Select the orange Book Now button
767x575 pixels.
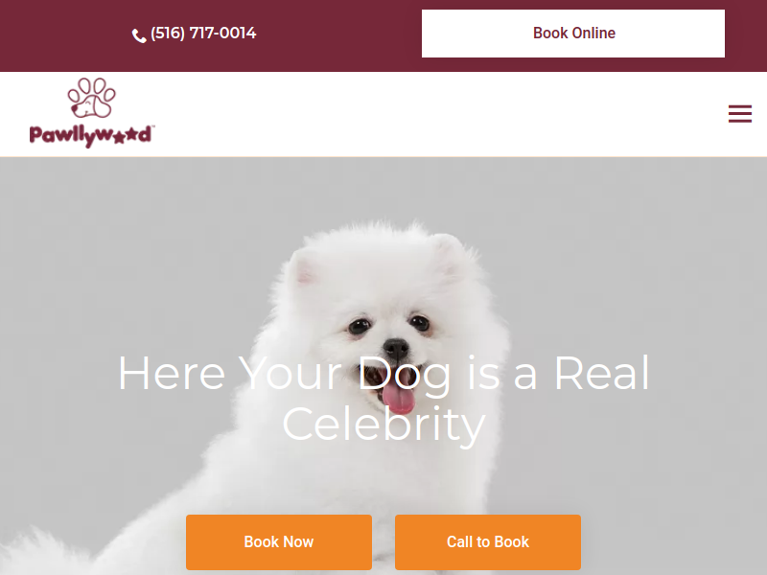click(x=279, y=541)
